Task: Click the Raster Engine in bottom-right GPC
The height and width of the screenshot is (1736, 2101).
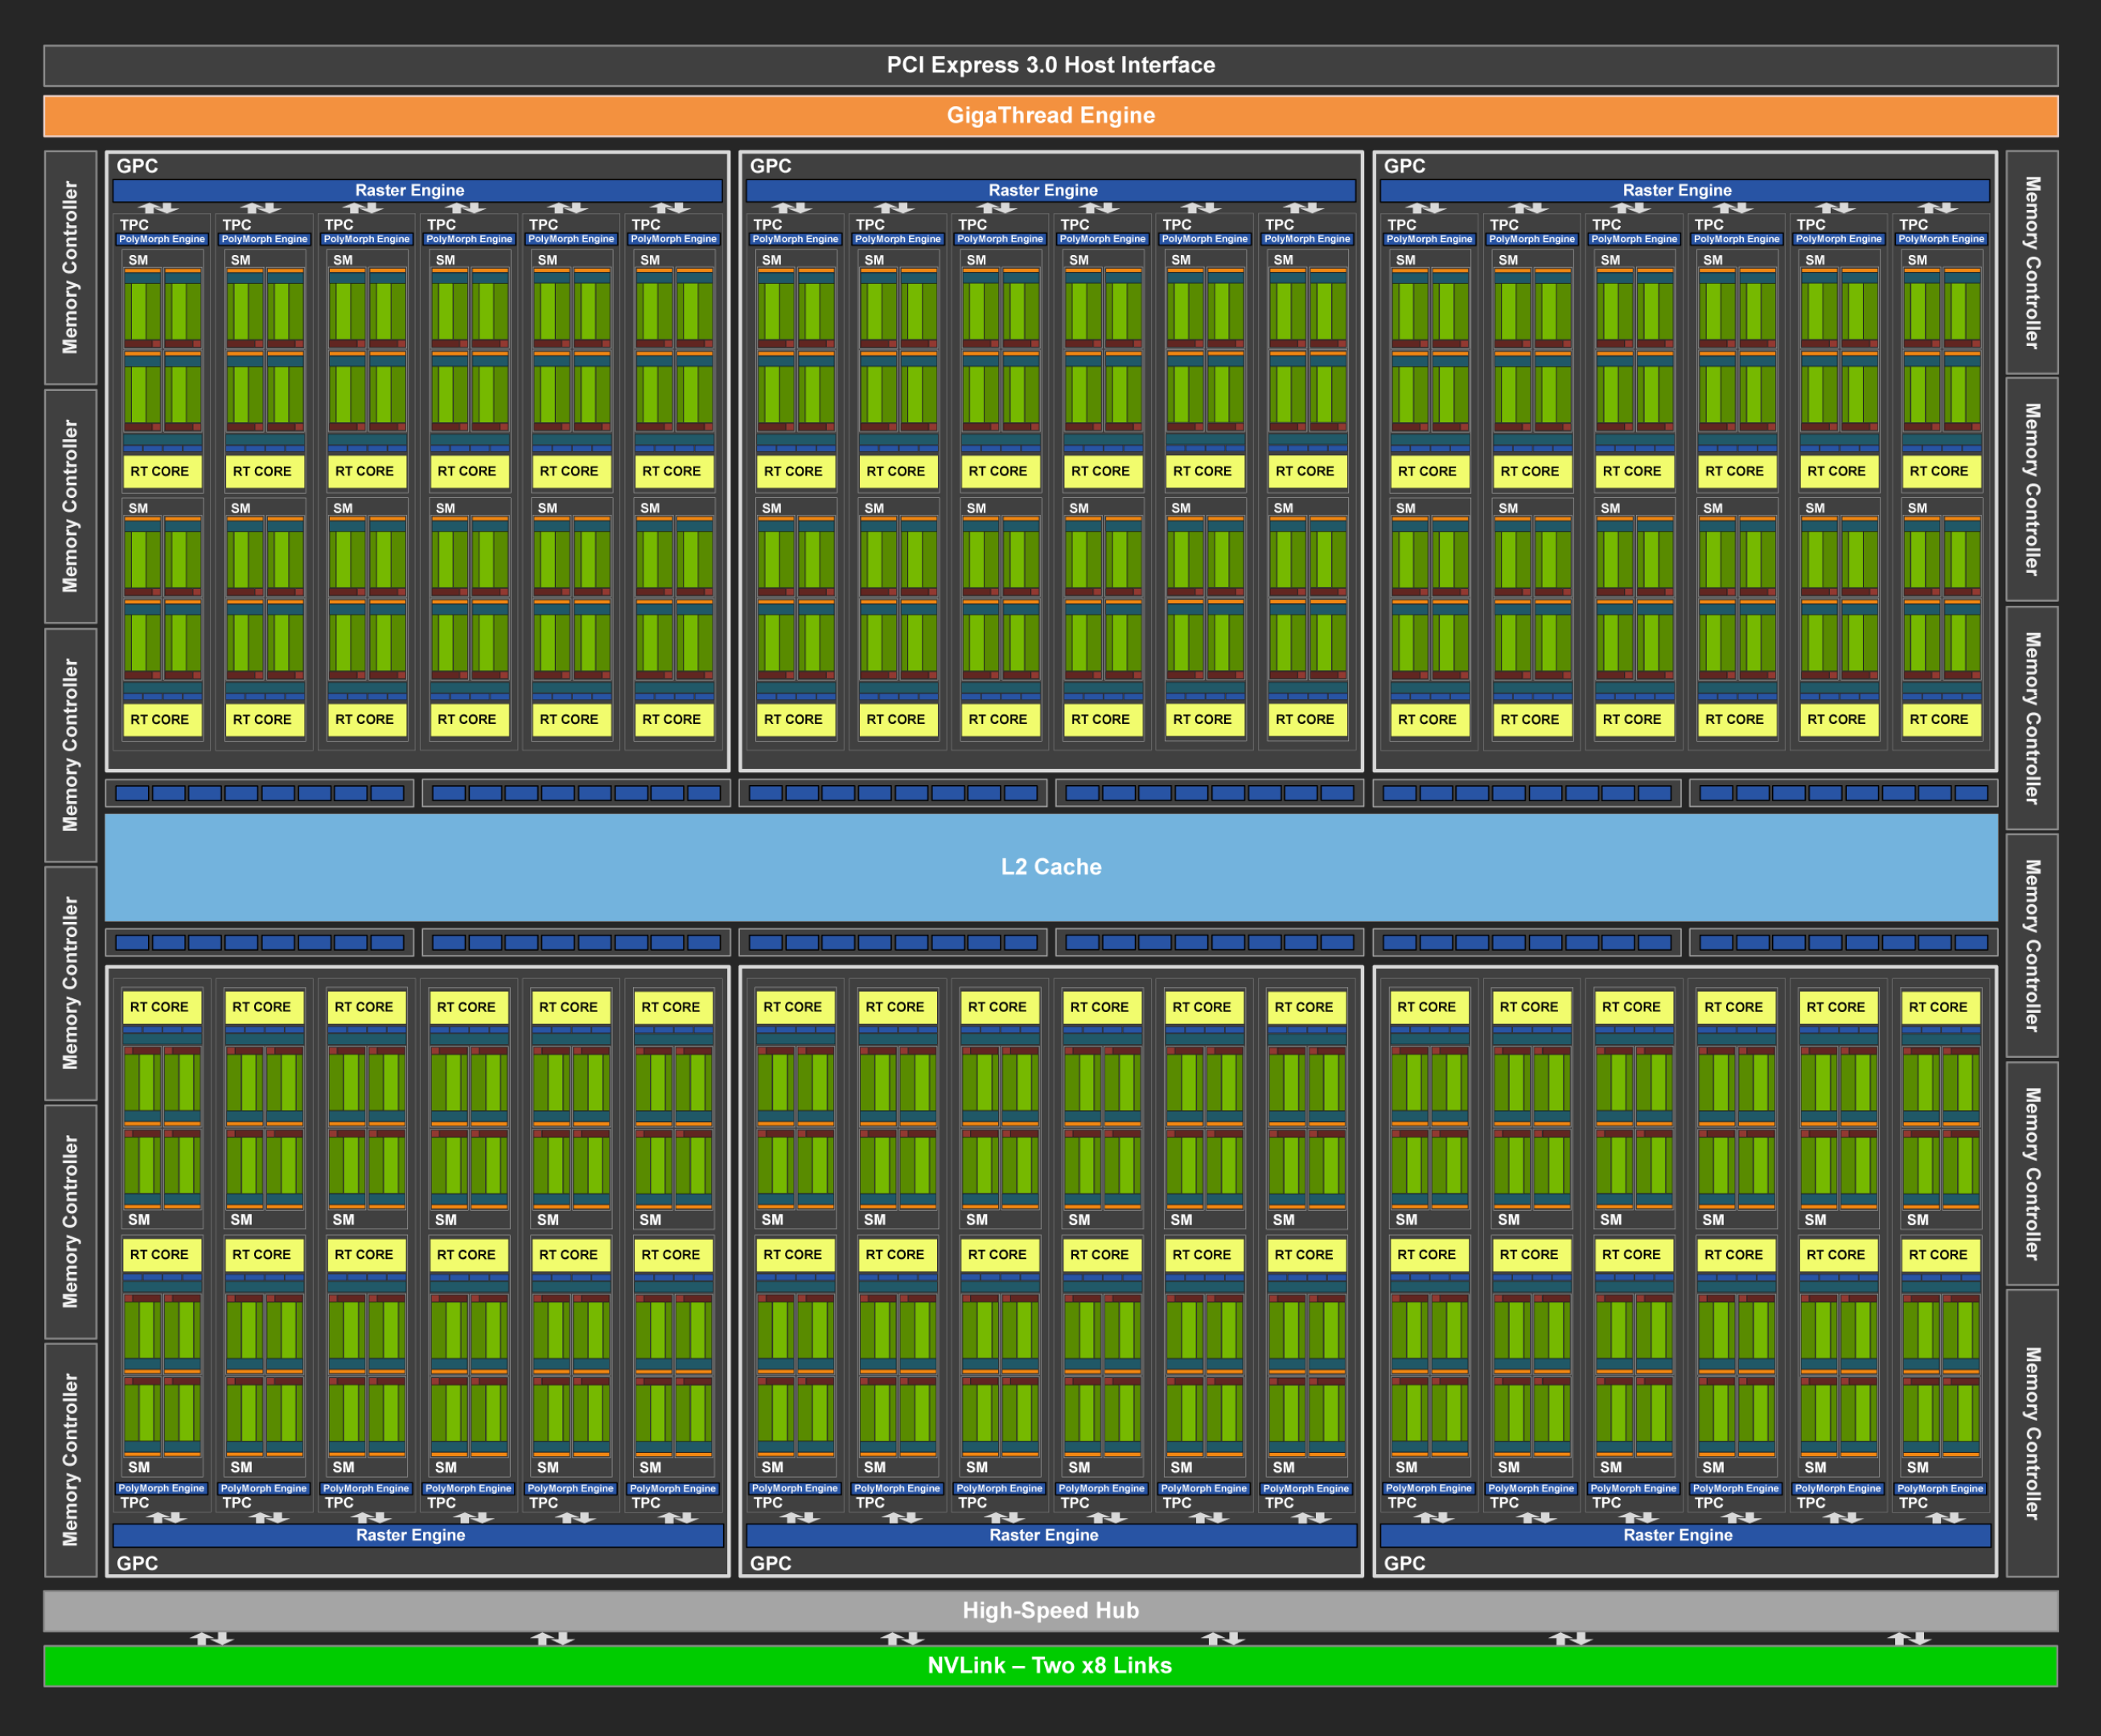Action: (x=1677, y=1535)
